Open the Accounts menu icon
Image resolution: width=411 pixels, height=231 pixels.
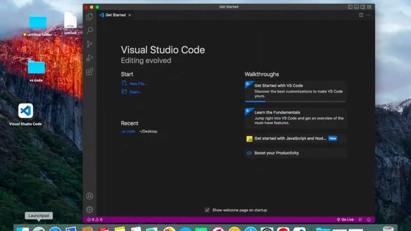coord(90,196)
